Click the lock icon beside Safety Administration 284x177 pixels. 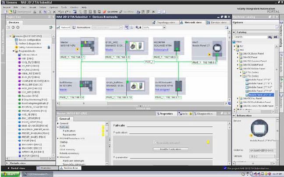[x=49, y=47]
